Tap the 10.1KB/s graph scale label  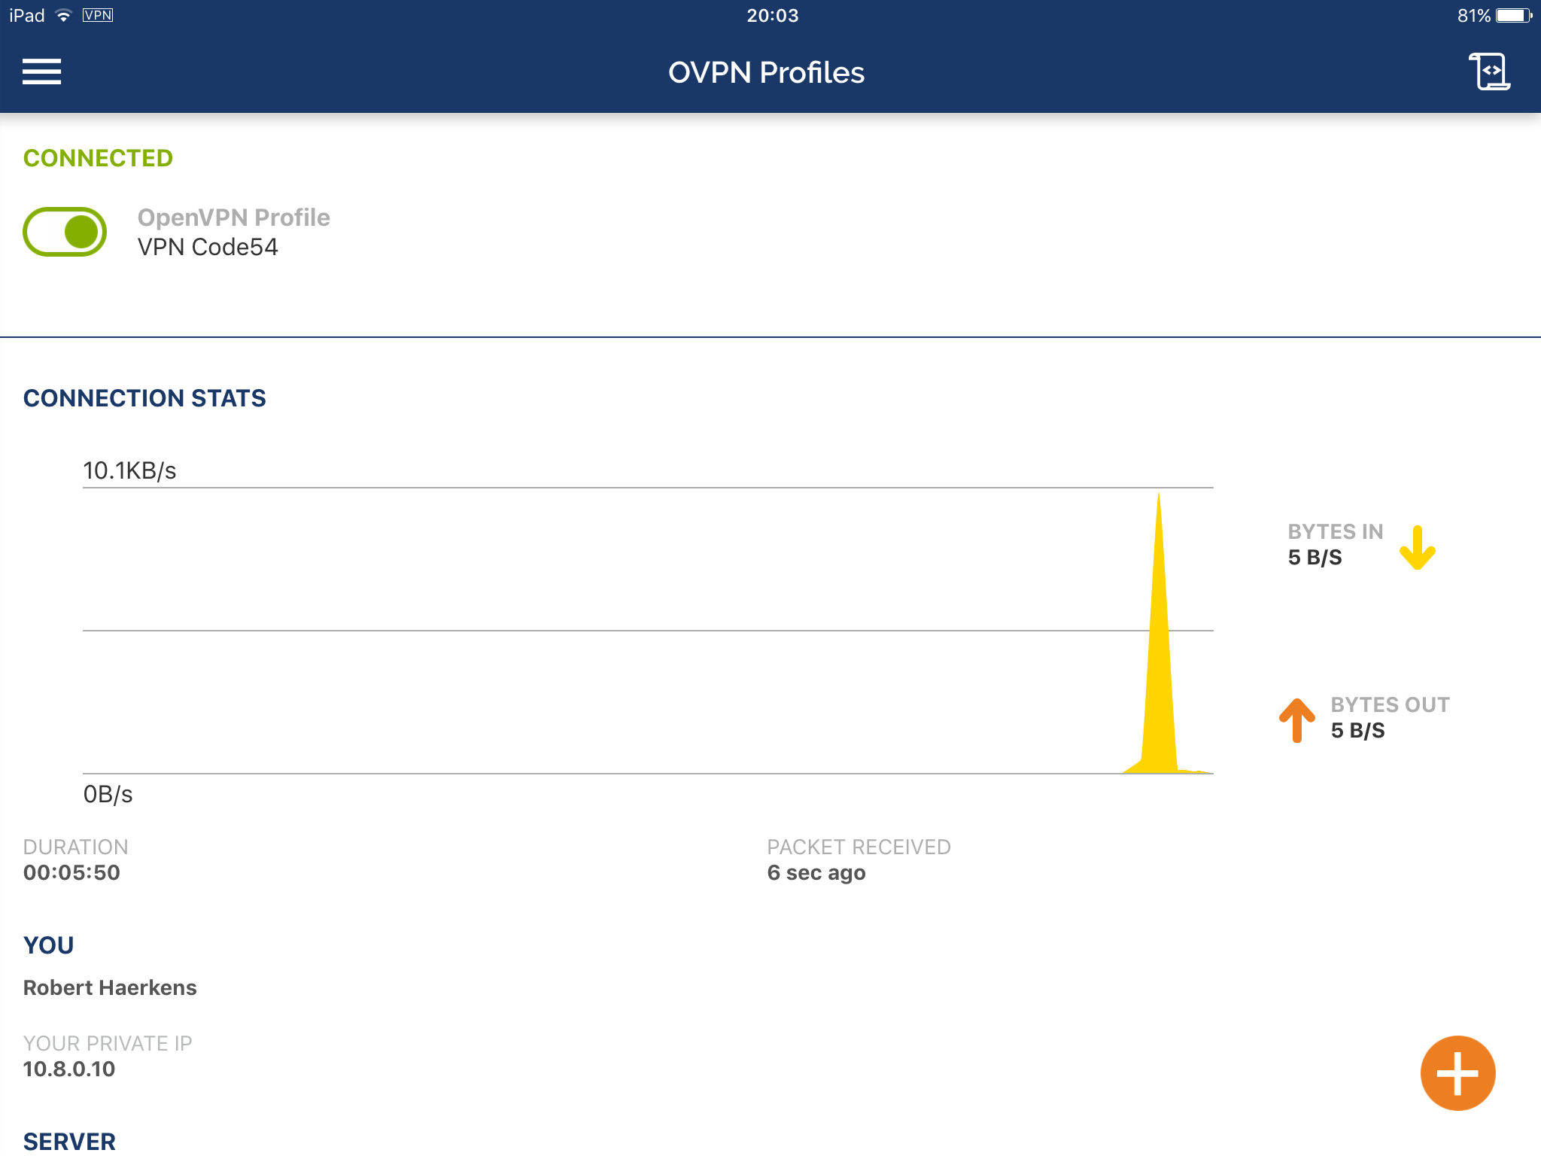click(x=129, y=470)
